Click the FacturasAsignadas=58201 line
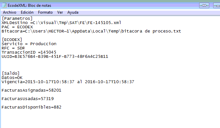 [32, 90]
